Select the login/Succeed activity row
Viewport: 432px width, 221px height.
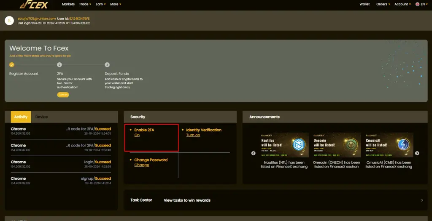[61, 164]
